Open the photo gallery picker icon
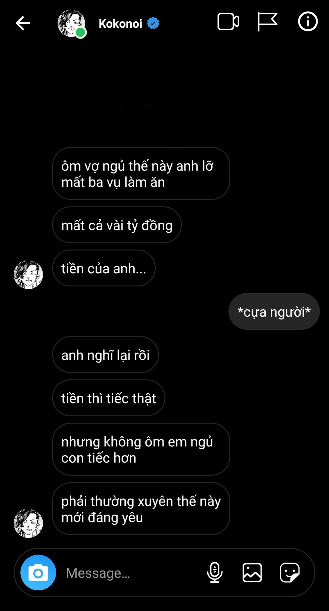Screen dimensions: 329x611 [x=252, y=572]
